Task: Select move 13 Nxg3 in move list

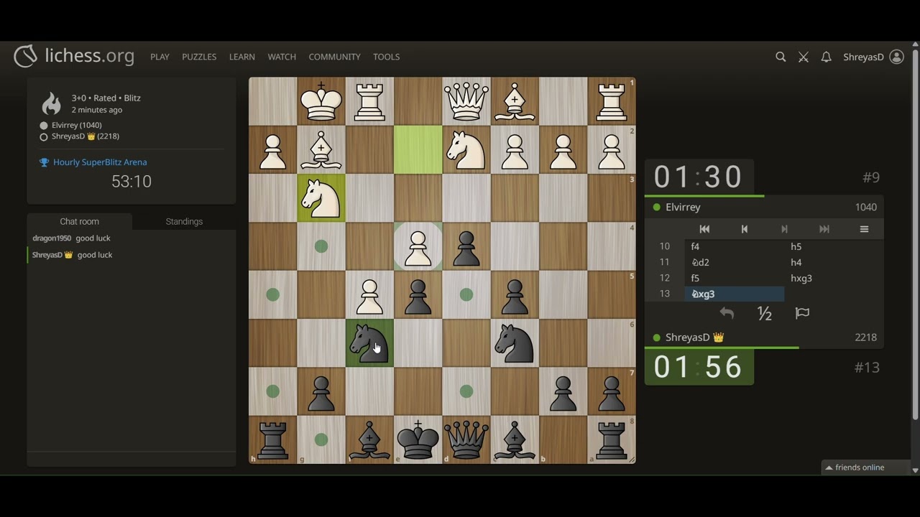Action: pyautogui.click(x=734, y=294)
